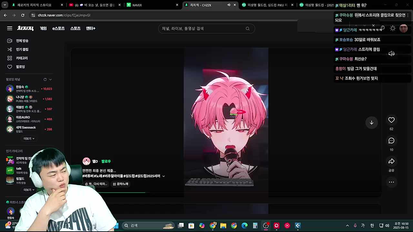The image size is (413, 232).
Task: Follow 멜D with the 팔로우 button
Action: click(106, 161)
